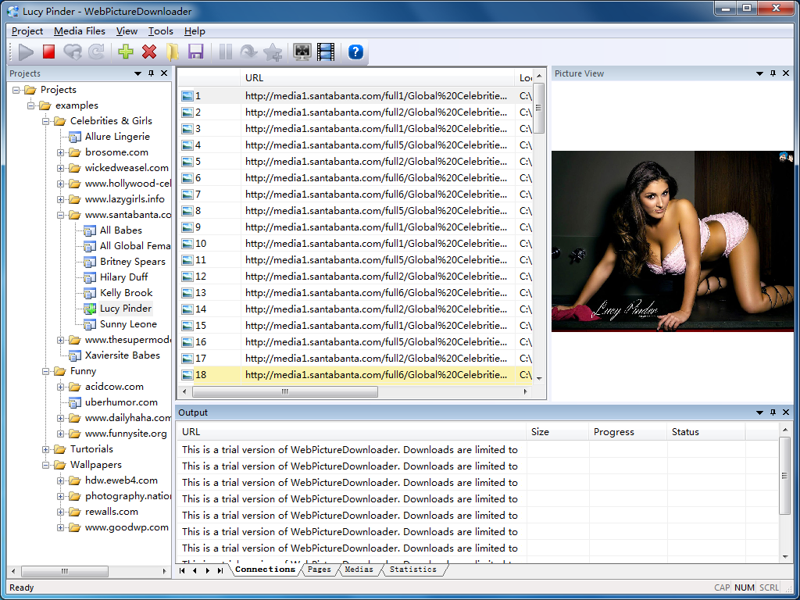The width and height of the screenshot is (800, 600).
Task: Select the Connections tab
Action: tap(266, 570)
